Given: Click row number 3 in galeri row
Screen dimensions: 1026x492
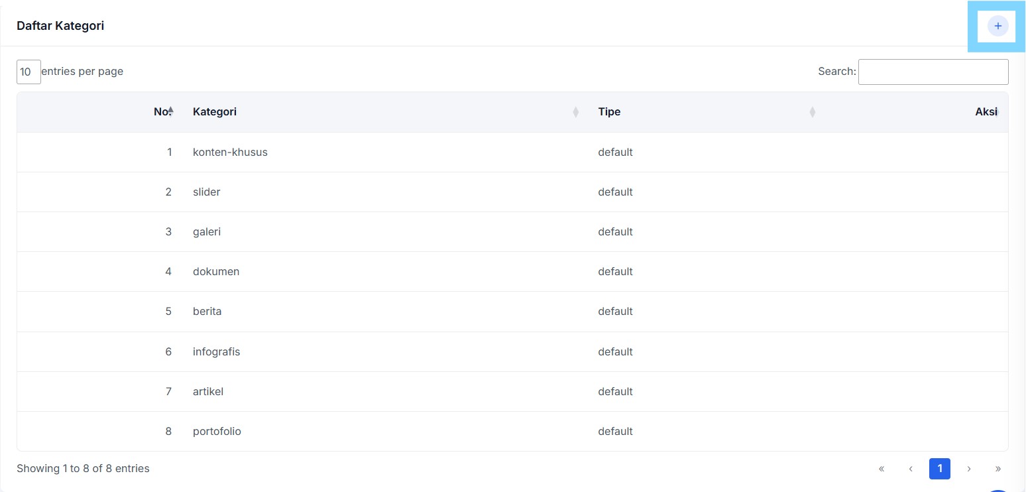Looking at the screenshot, I should tap(168, 231).
